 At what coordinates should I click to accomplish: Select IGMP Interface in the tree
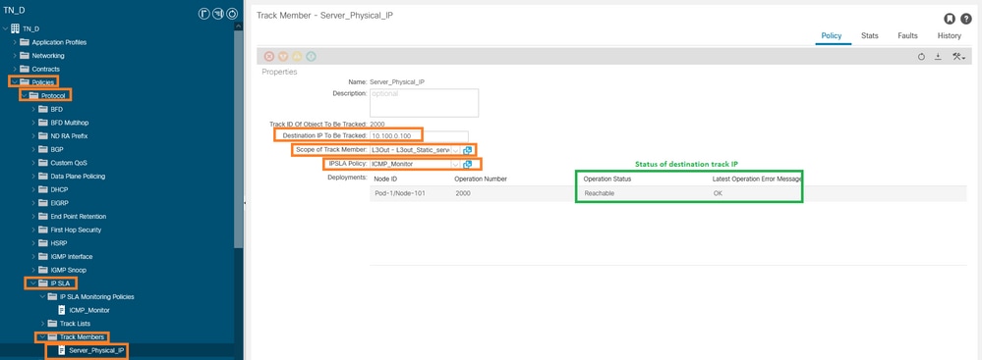[x=72, y=257]
